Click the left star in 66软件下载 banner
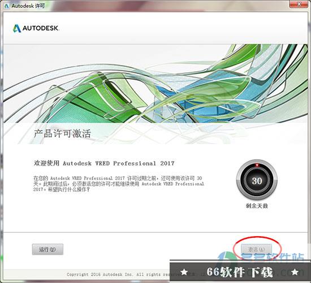 [x=184, y=272]
